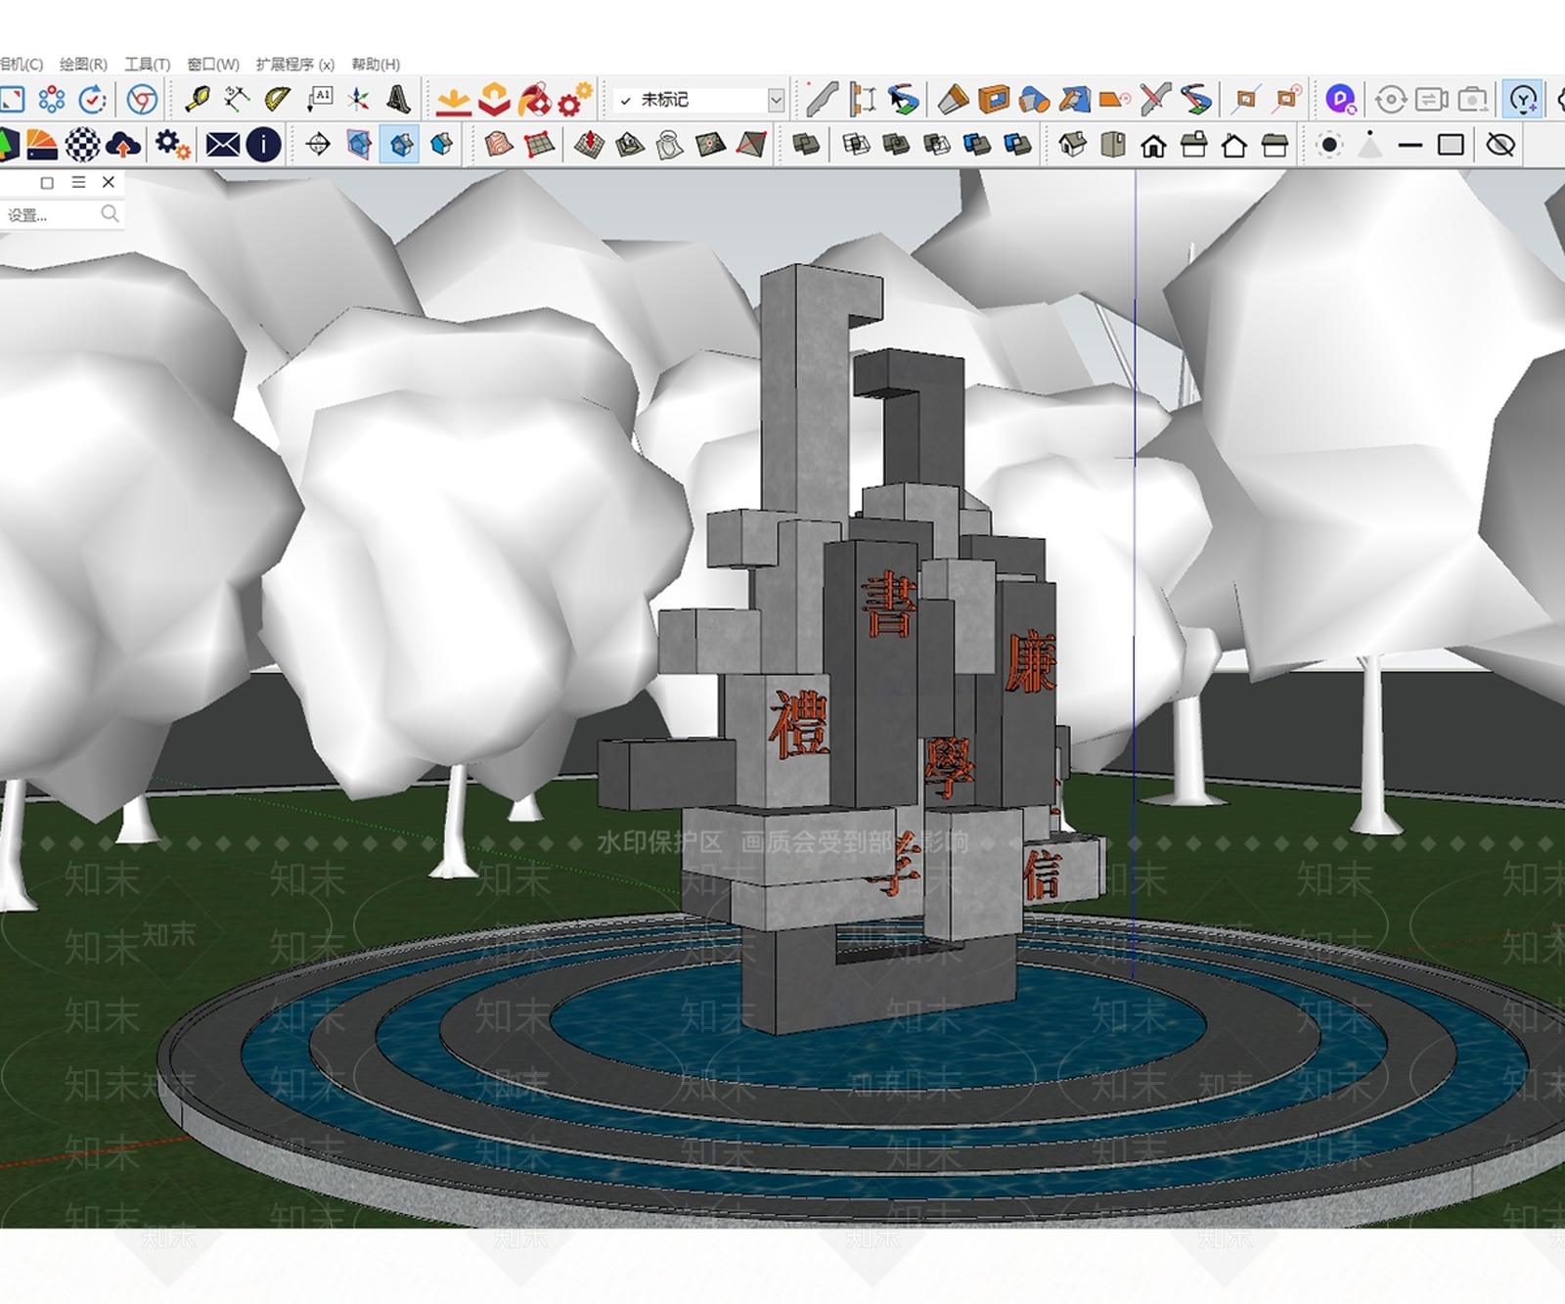
Task: Click the horizontal line style icon
Action: (1409, 145)
